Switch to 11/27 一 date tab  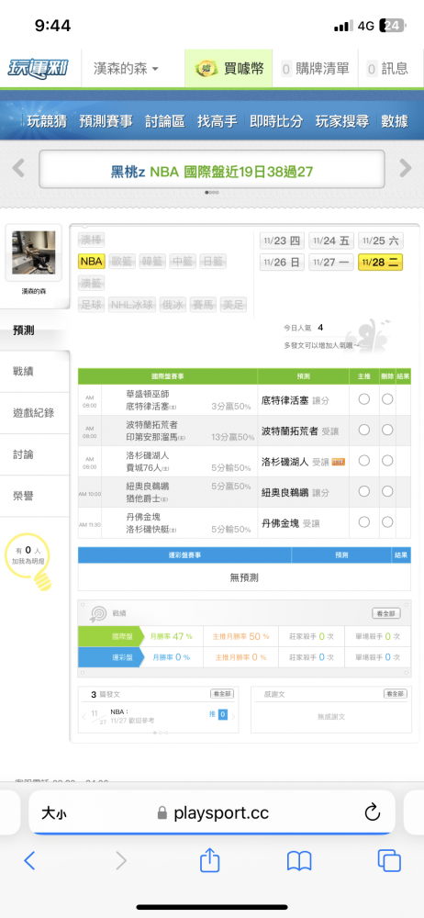pos(331,263)
